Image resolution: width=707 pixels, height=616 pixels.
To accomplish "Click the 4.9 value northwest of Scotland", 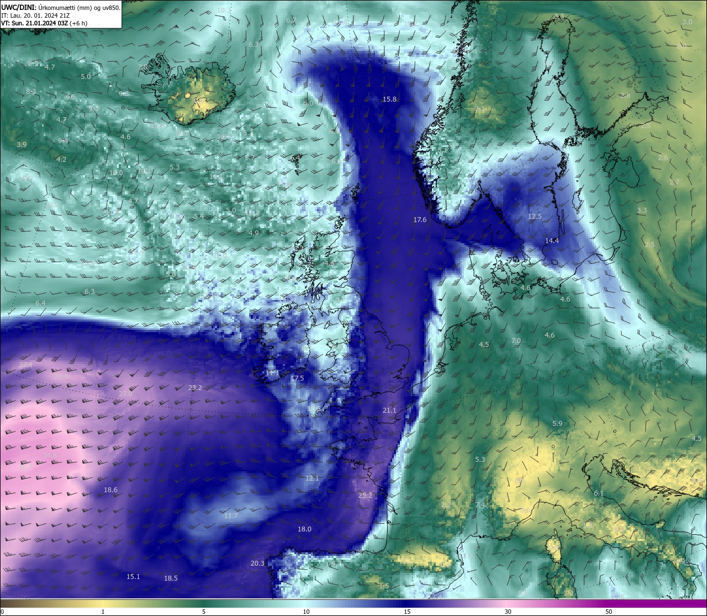I will point(254,233).
